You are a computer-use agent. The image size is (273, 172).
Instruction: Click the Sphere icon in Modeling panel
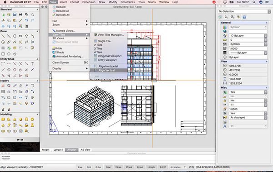click(20, 119)
